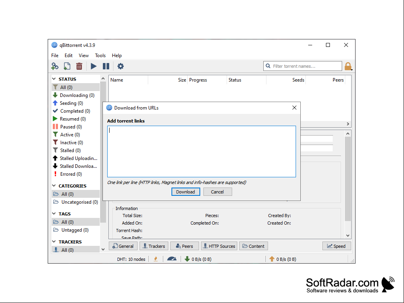This screenshot has width=404, height=303.
Task: Sort by the Name column header
Action: pos(128,80)
